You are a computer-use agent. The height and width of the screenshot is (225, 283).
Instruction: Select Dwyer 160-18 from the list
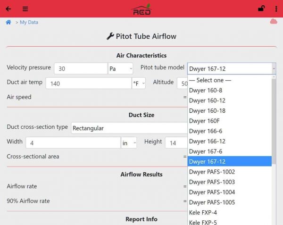(230, 110)
